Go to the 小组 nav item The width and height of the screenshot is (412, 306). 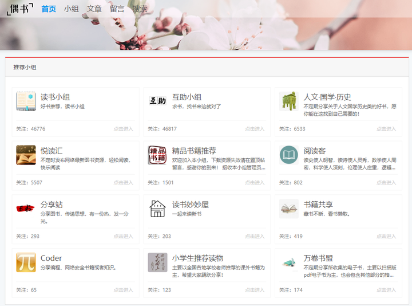72,9
